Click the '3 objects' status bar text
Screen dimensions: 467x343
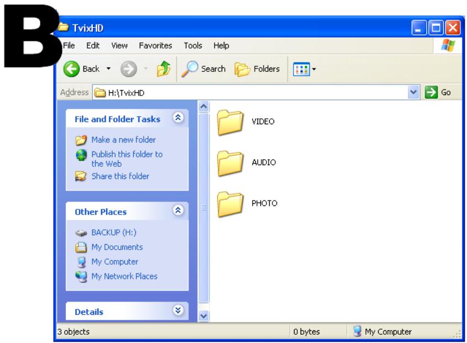pos(74,332)
